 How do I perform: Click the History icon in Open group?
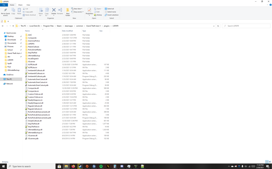(x=98, y=15)
